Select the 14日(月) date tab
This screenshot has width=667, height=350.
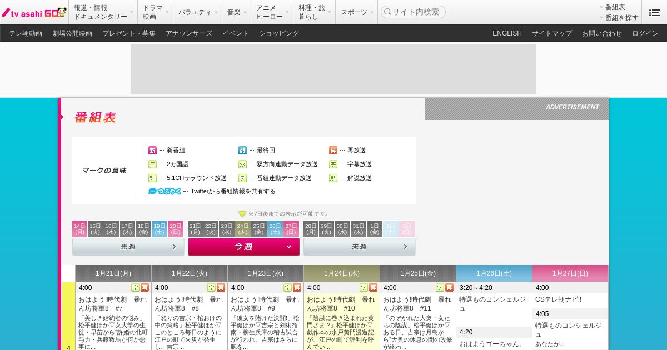(x=79, y=229)
